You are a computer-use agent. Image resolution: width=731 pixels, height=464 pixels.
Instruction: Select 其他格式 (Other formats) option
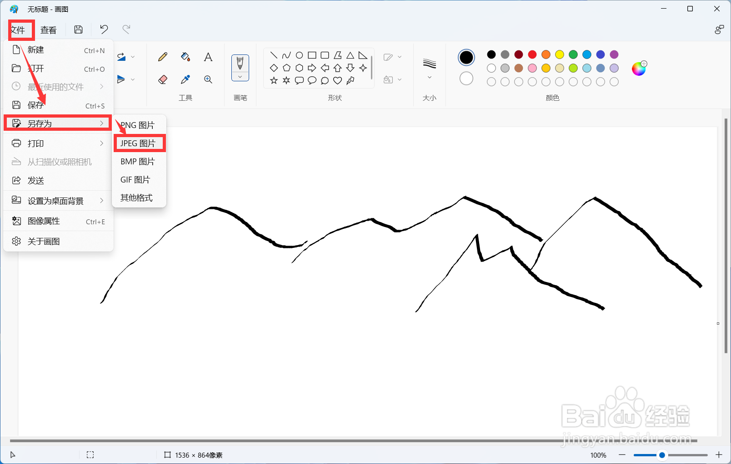(x=139, y=197)
